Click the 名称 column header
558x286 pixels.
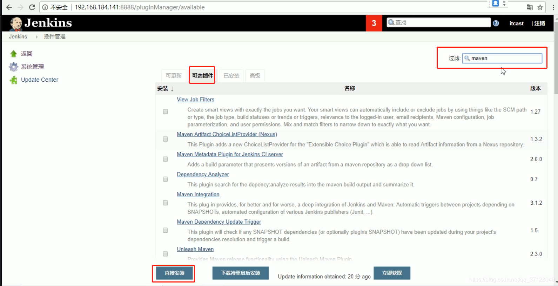[349, 89]
